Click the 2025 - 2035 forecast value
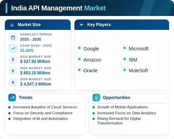This screenshot has height=139, width=174. (x=31, y=39)
